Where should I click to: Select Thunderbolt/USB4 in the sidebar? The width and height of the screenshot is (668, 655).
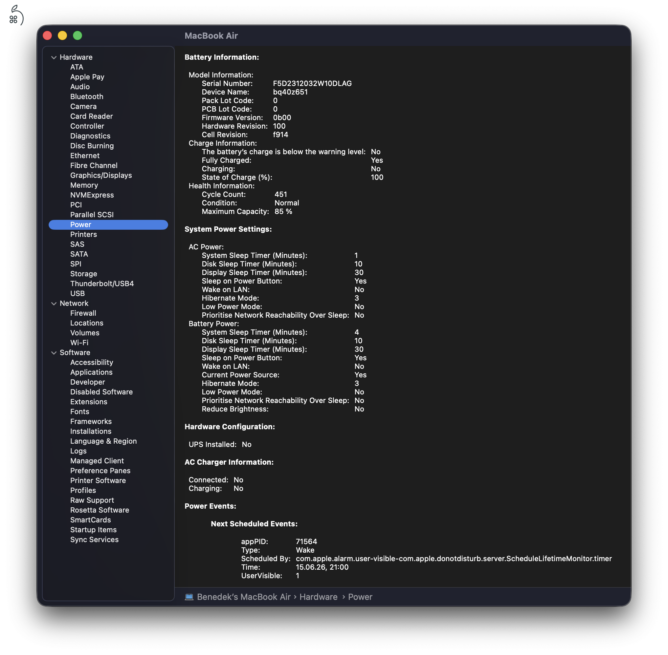click(102, 284)
